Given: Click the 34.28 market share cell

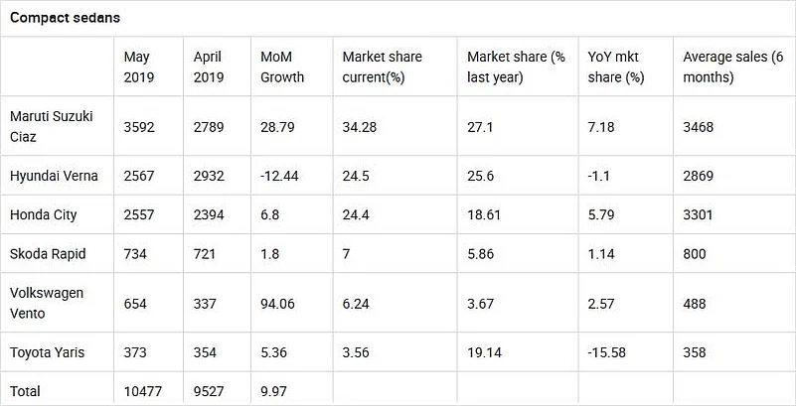Looking at the screenshot, I should click(x=362, y=126).
